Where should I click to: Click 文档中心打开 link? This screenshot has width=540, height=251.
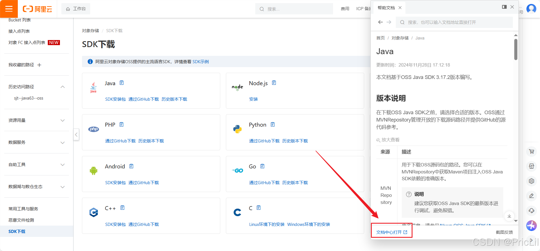tap(392, 232)
